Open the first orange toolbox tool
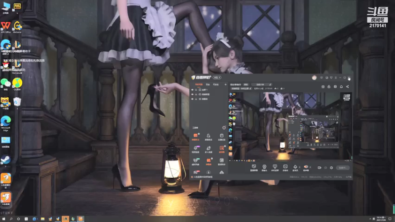395x222 pixels. click(x=196, y=137)
